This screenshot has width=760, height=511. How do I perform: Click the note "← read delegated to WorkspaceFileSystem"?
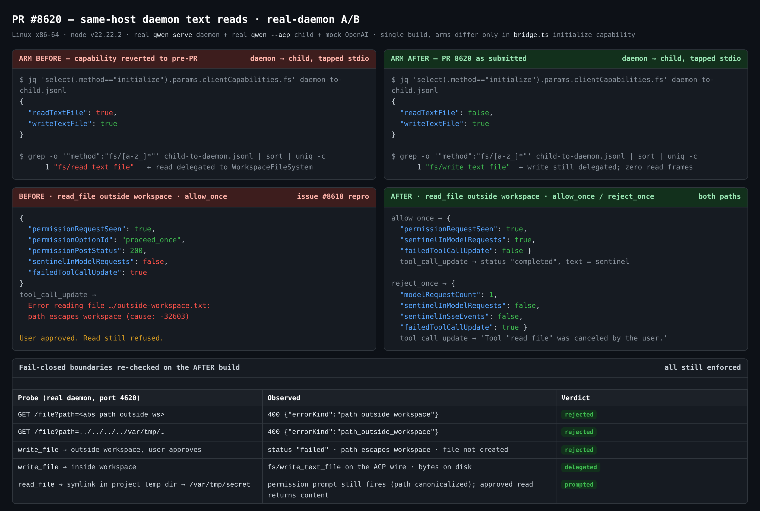pyautogui.click(x=230, y=167)
